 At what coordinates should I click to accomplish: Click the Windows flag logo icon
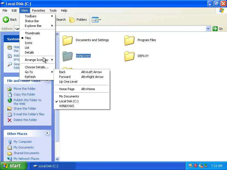point(222,10)
